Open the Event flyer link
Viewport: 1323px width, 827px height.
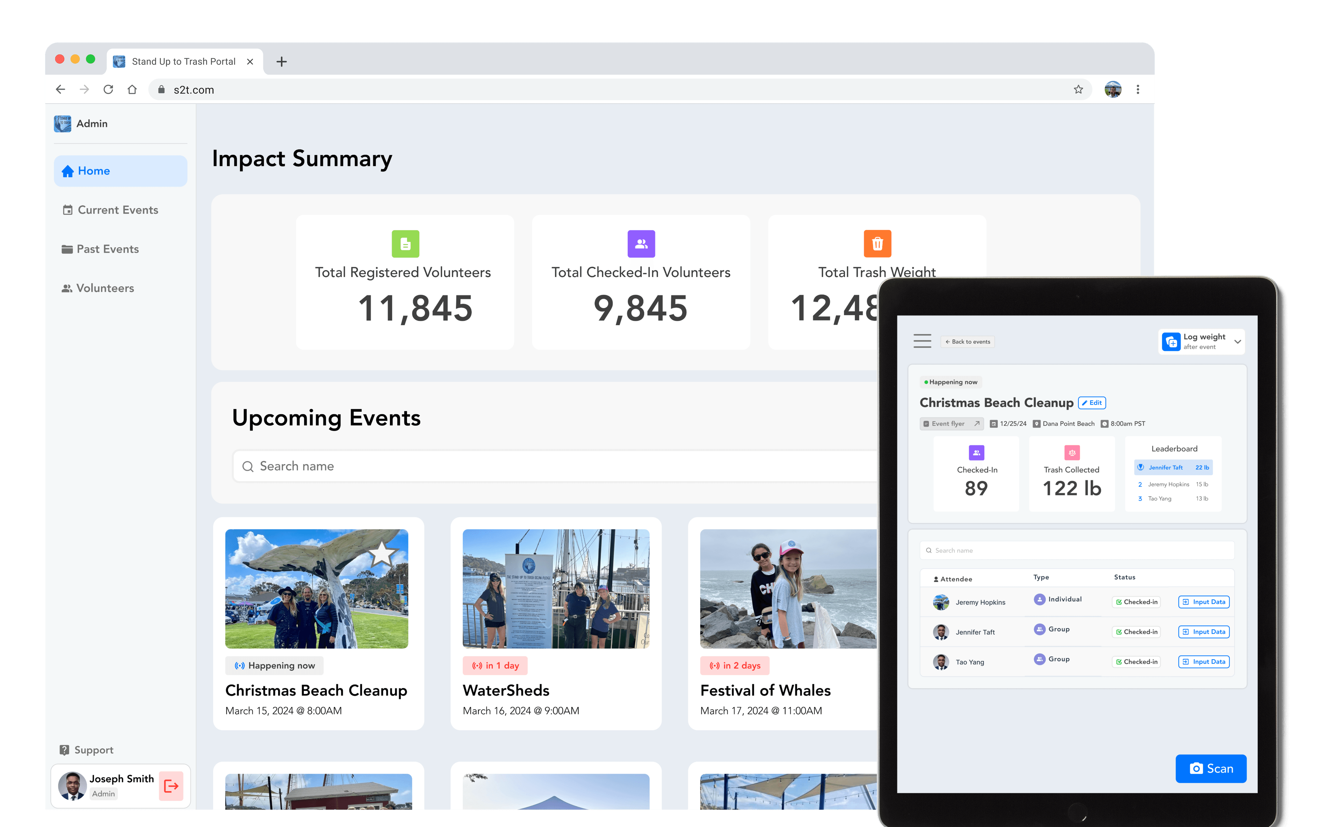[x=951, y=424]
